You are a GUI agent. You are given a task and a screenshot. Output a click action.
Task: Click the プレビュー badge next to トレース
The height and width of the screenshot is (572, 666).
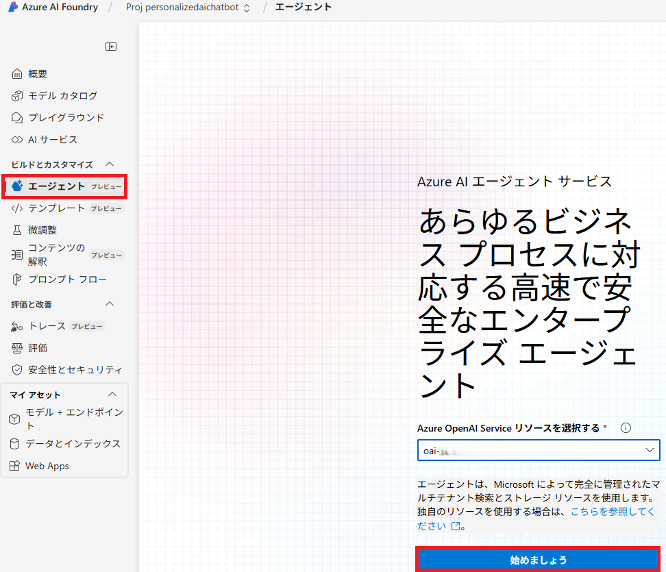[86, 327]
